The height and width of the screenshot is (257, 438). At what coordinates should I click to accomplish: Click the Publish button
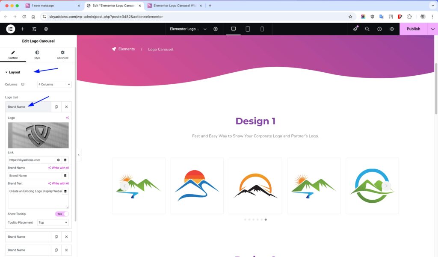(413, 29)
